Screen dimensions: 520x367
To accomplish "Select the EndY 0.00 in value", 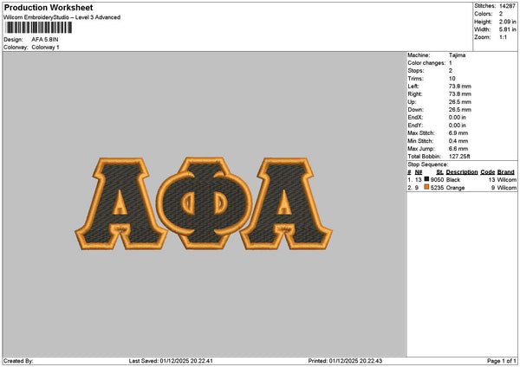I will [458, 126].
